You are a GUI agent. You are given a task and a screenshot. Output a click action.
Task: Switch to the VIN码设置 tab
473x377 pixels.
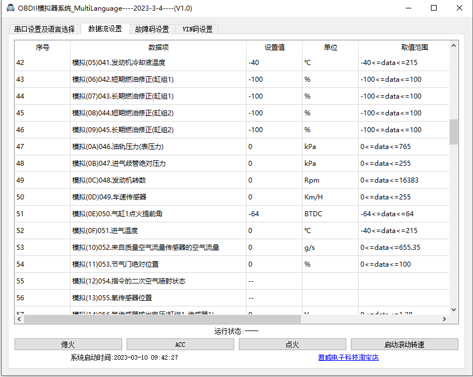(197, 29)
